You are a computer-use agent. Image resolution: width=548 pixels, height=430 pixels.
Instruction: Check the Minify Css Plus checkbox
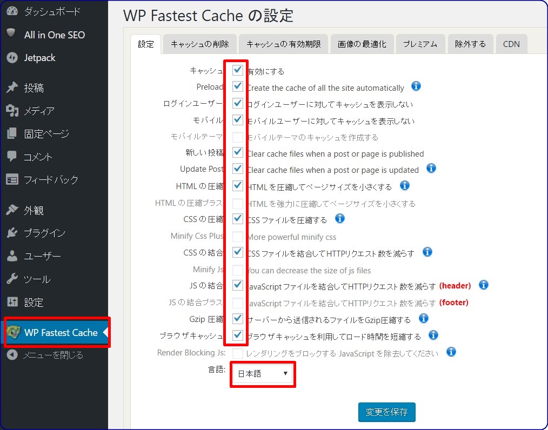[238, 237]
